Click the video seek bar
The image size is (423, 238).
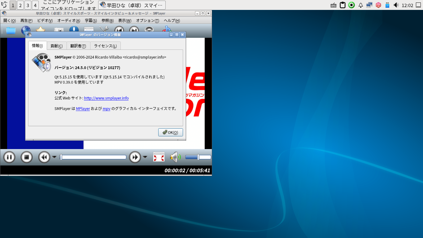[x=93, y=157]
